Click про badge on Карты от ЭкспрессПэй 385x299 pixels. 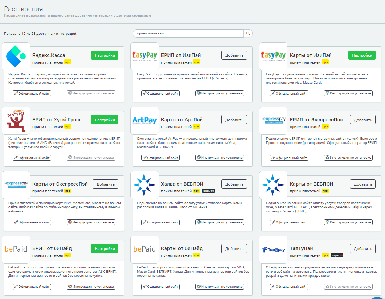coord(68,191)
